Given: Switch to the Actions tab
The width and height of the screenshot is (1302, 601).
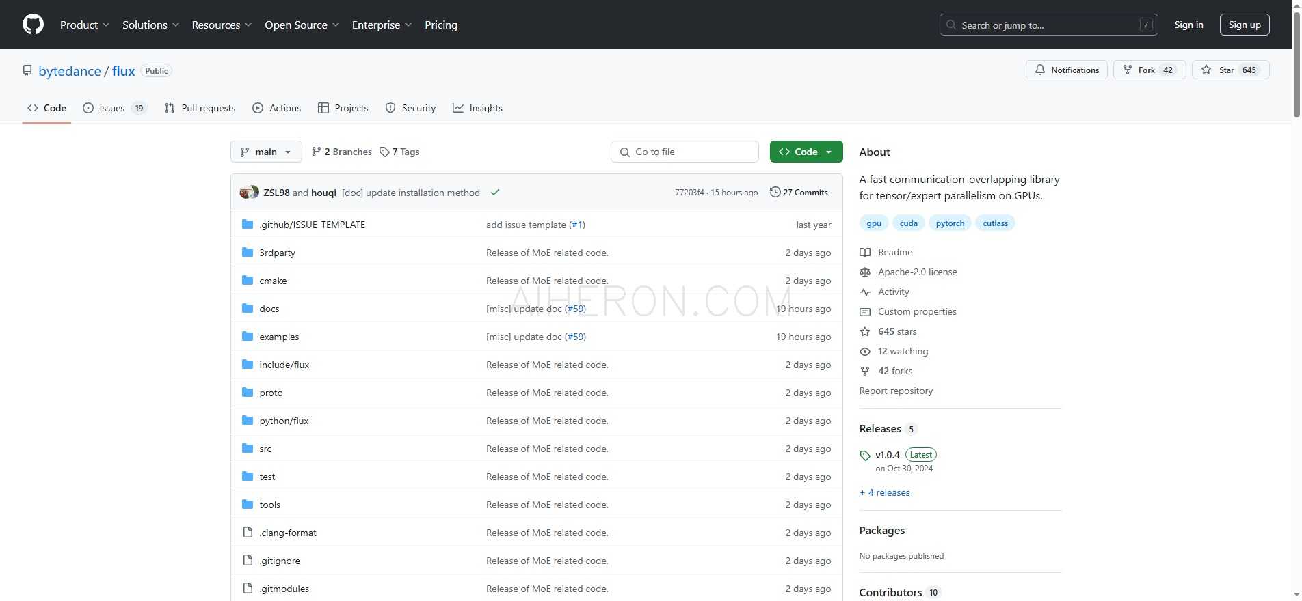Looking at the screenshot, I should coord(276,108).
